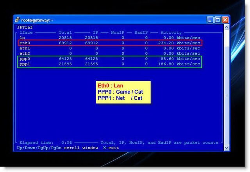
Task: Click the NonIP column header
Action: point(118,33)
